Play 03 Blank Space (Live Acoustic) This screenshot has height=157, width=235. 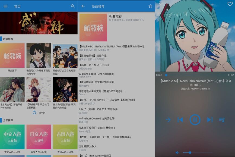point(116,75)
